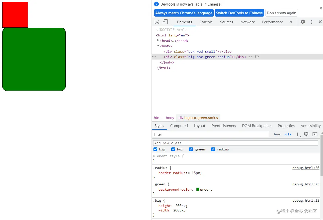323x220 pixels.
Task: Switch to the Computed tab
Action: click(x=179, y=126)
